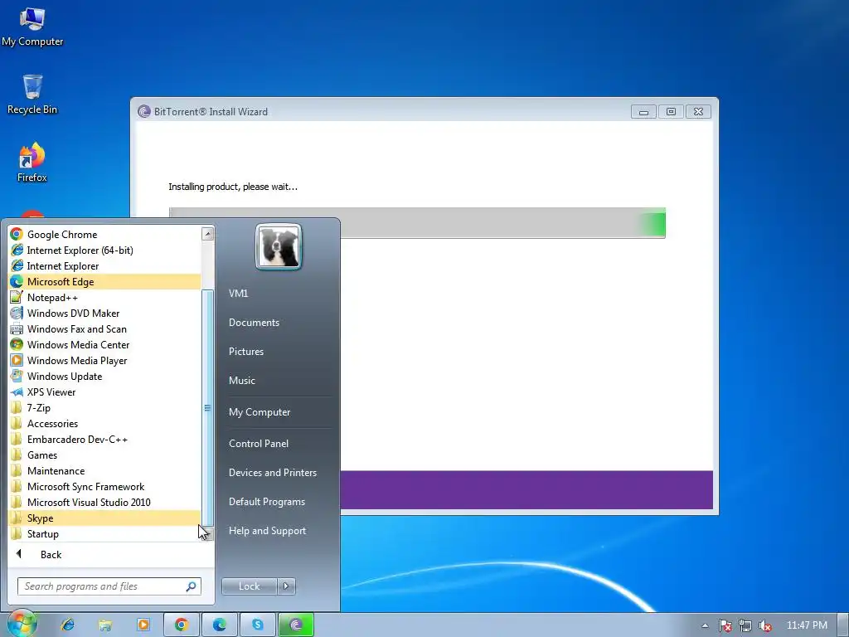Screen dimensions: 849x637
Task: Close the BitTorrent Install Wizard window
Action: pos(698,112)
